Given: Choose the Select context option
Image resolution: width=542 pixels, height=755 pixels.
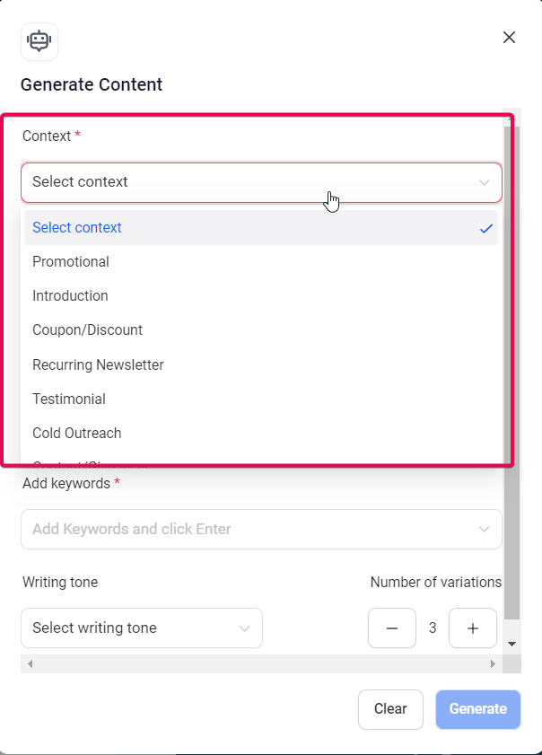Looking at the screenshot, I should tap(77, 228).
